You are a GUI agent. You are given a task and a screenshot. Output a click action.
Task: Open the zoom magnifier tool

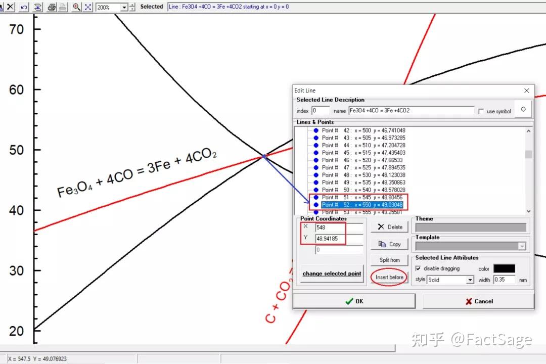[x=76, y=8]
